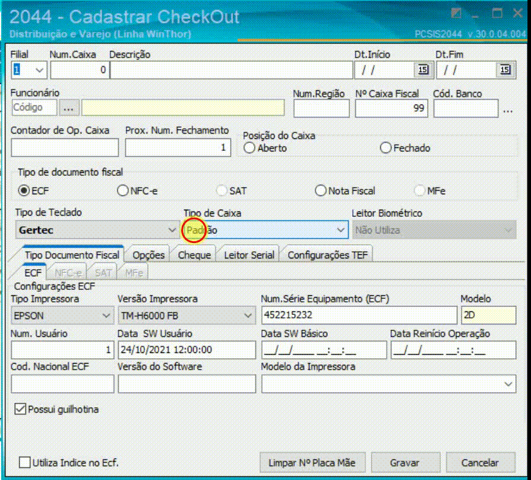Screen dimensions: 531x480
Task: Expand the Tipo de Teclado Gertec dropdown
Action: coord(172,230)
